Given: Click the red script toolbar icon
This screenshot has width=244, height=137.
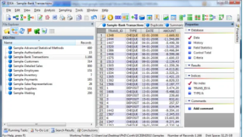Looking at the screenshot, I should 48,18.
